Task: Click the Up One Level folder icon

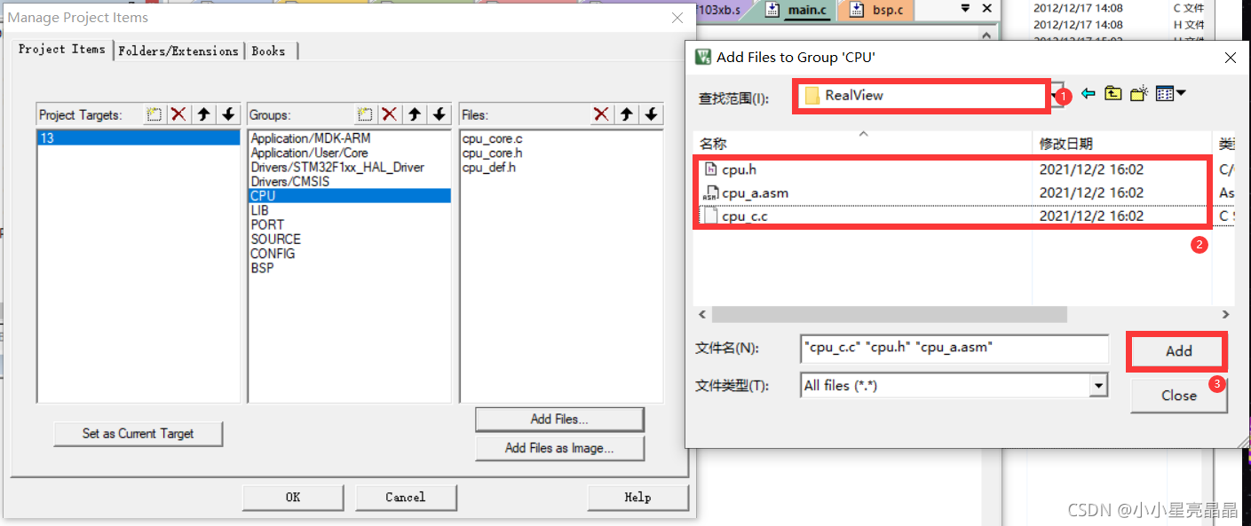Action: coord(1112,93)
